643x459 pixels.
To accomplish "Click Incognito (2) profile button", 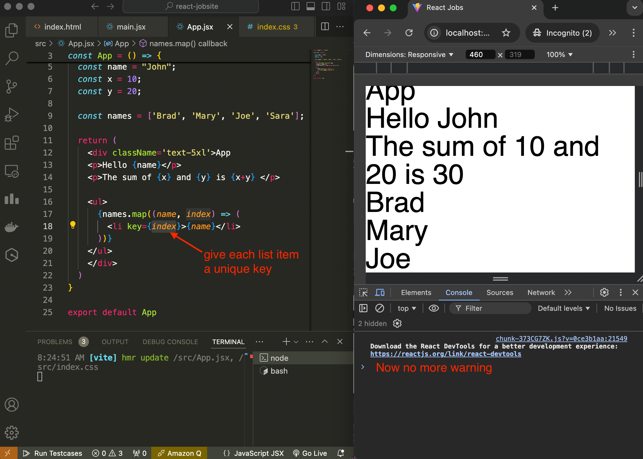I will (562, 33).
